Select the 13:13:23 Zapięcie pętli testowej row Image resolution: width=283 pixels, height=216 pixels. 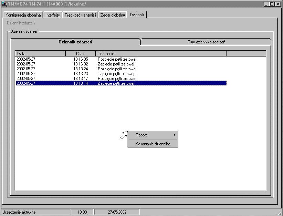point(121,74)
